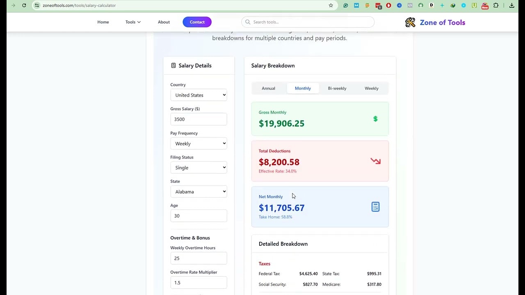Click the dollar icon on Gross Monthly card
Image resolution: width=525 pixels, height=295 pixels.
pos(375,119)
